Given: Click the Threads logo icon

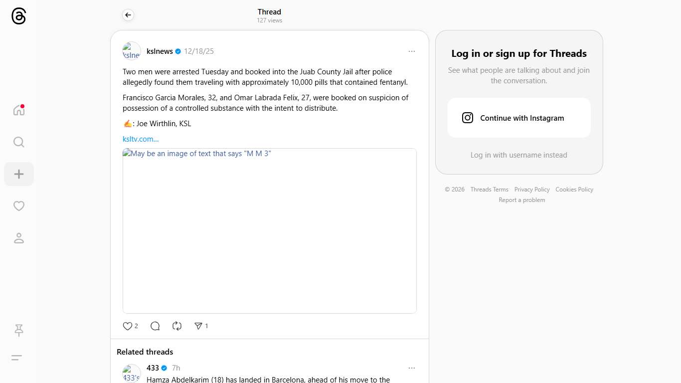Looking at the screenshot, I should click(x=18, y=16).
